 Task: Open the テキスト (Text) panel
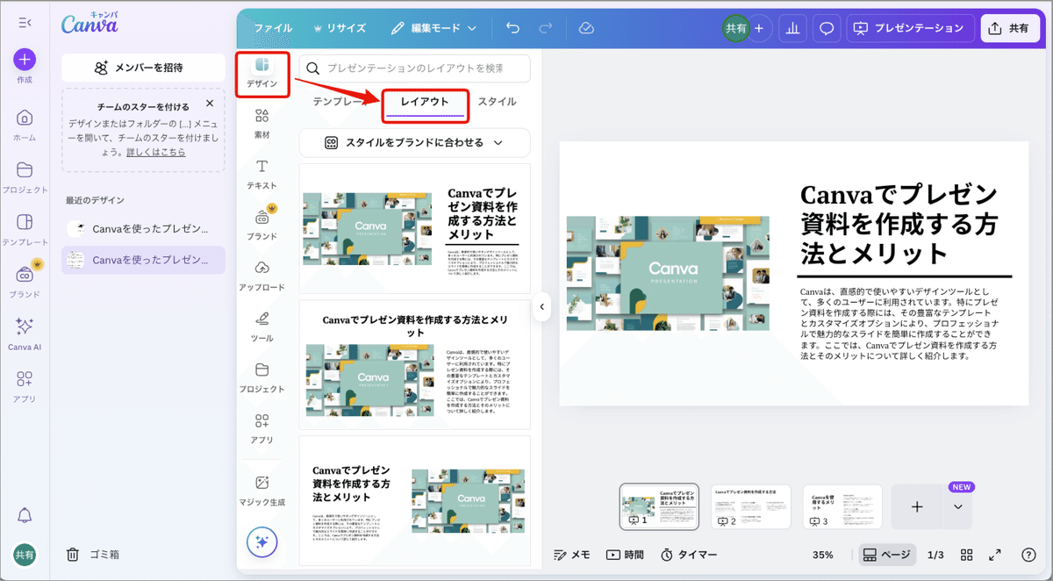[x=261, y=172]
